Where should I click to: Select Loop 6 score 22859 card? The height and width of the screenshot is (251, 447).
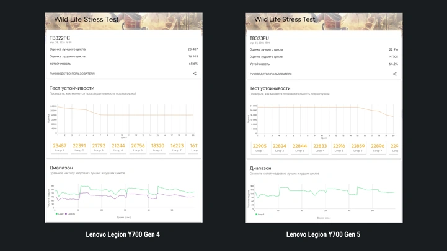(358, 148)
